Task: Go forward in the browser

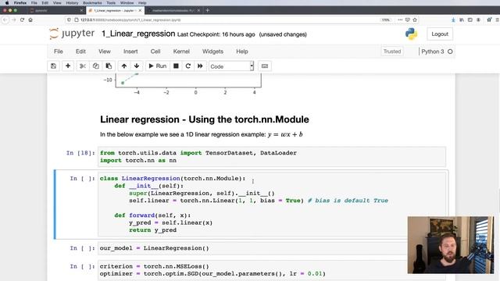Action: coord(13,20)
